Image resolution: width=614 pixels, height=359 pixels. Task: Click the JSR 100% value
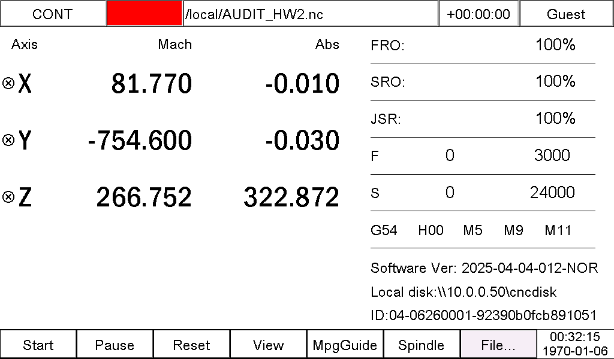pos(555,118)
